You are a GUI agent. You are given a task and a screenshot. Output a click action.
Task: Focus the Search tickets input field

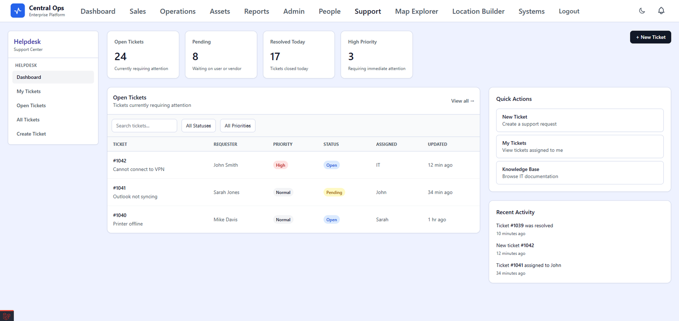(x=144, y=126)
